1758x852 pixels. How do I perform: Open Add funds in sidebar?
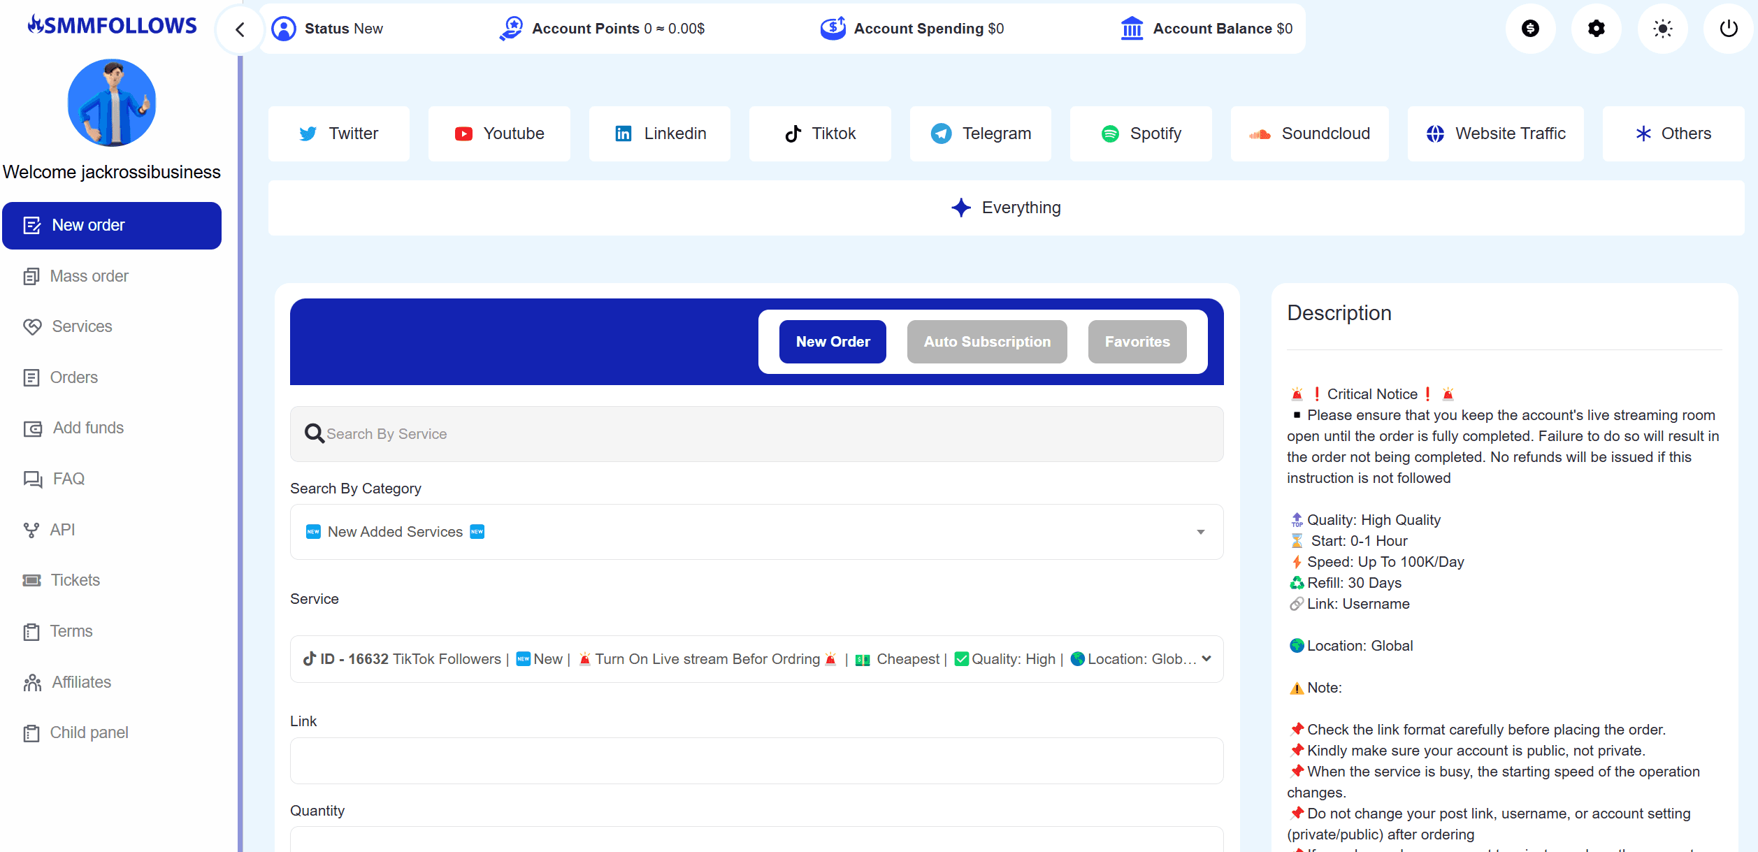88,428
